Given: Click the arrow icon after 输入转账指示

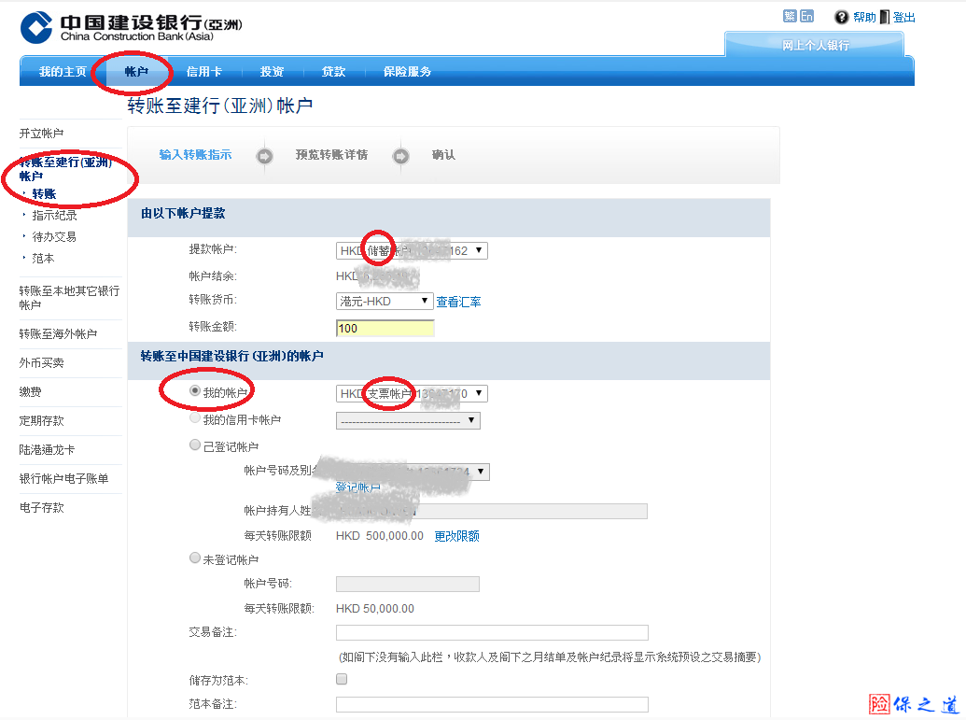Looking at the screenshot, I should click(264, 156).
